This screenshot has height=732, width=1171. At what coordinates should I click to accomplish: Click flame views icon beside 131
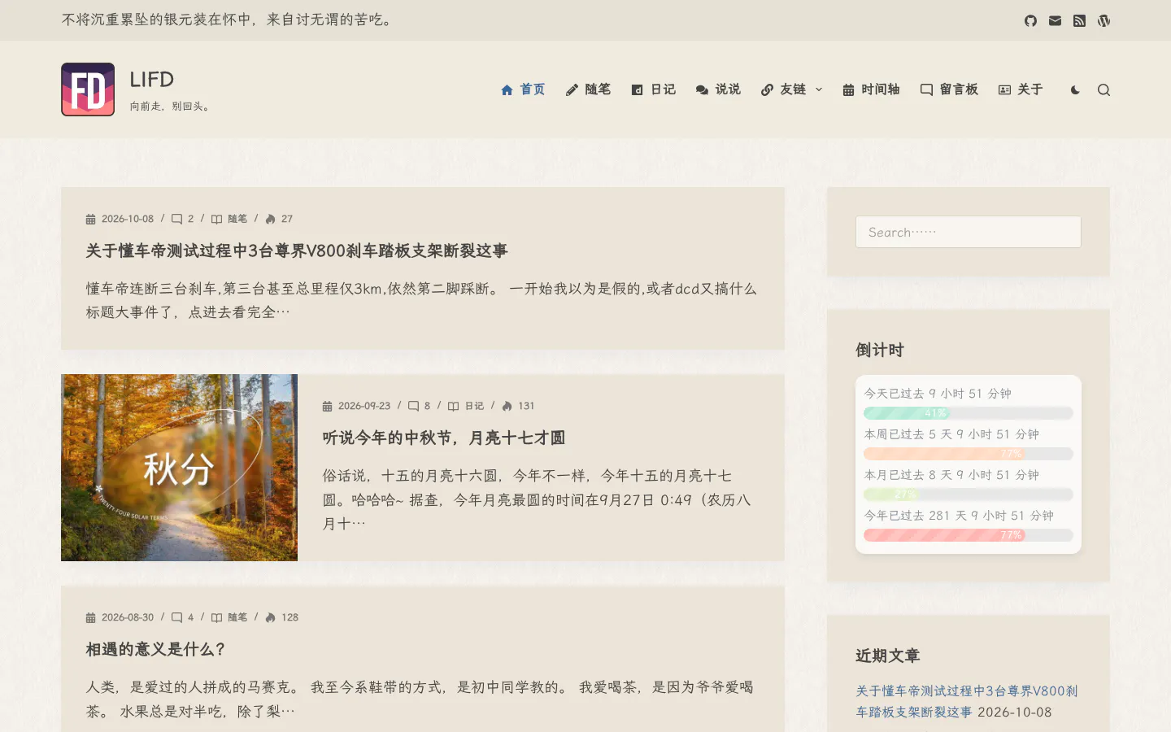[x=507, y=406]
